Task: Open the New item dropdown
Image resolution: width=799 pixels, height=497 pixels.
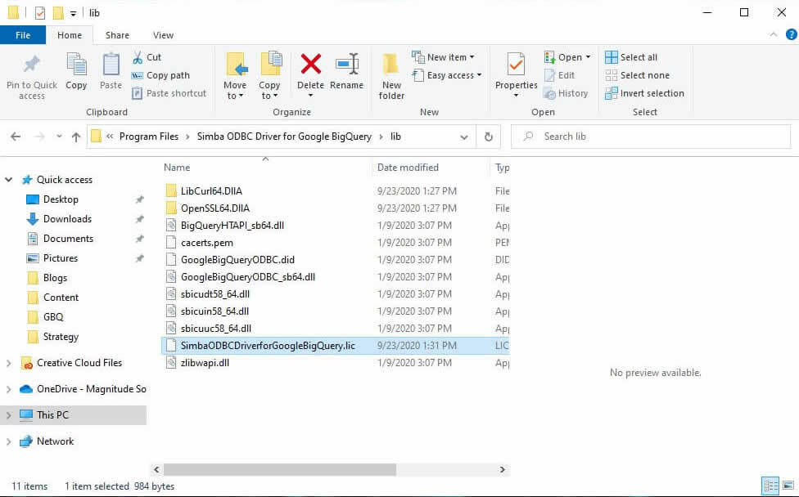Action: (x=443, y=57)
